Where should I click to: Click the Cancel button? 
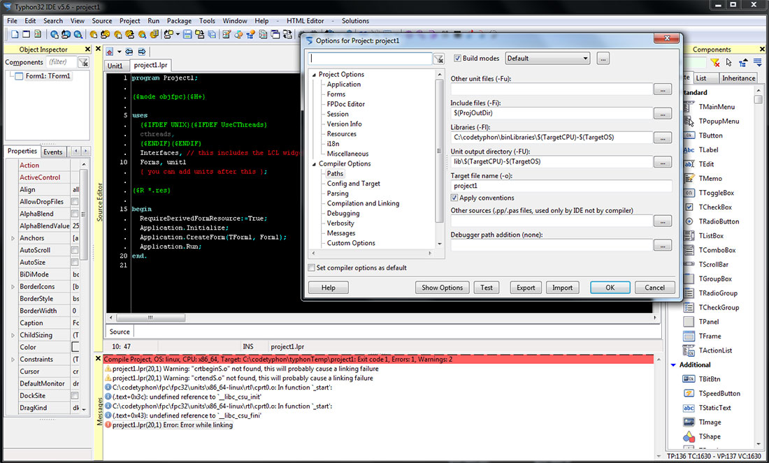click(x=655, y=288)
